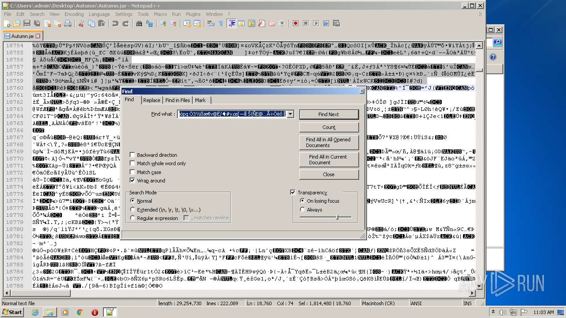Select the Extended search mode
566x318 pixels.
tap(165, 210)
